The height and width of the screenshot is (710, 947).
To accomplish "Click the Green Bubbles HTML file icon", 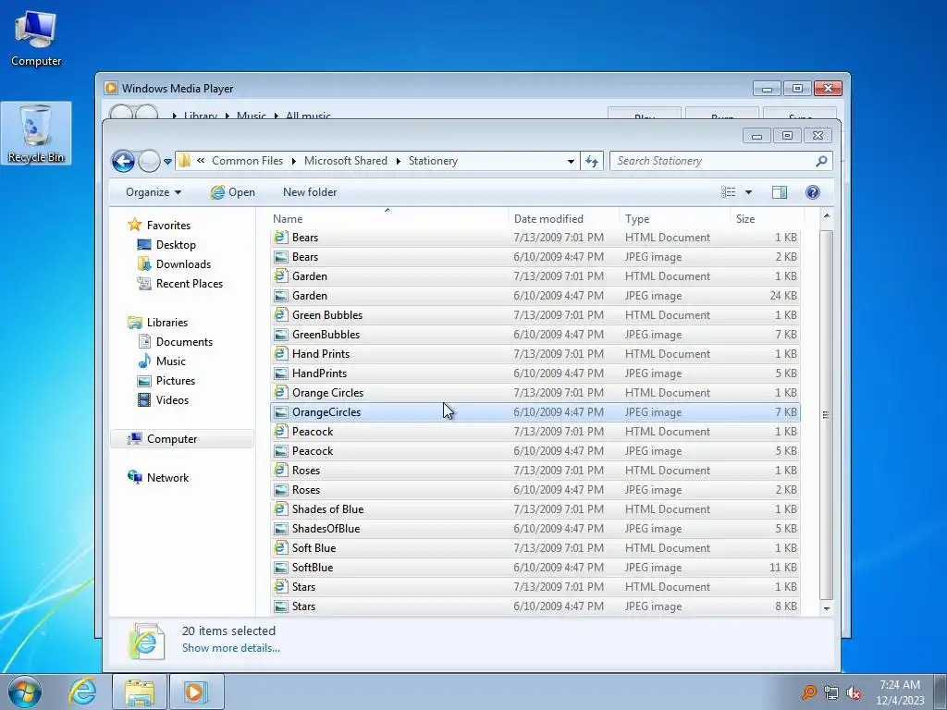I will pyautogui.click(x=280, y=314).
